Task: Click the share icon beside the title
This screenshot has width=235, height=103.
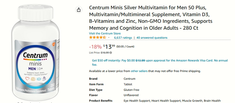Action: coord(79,10)
